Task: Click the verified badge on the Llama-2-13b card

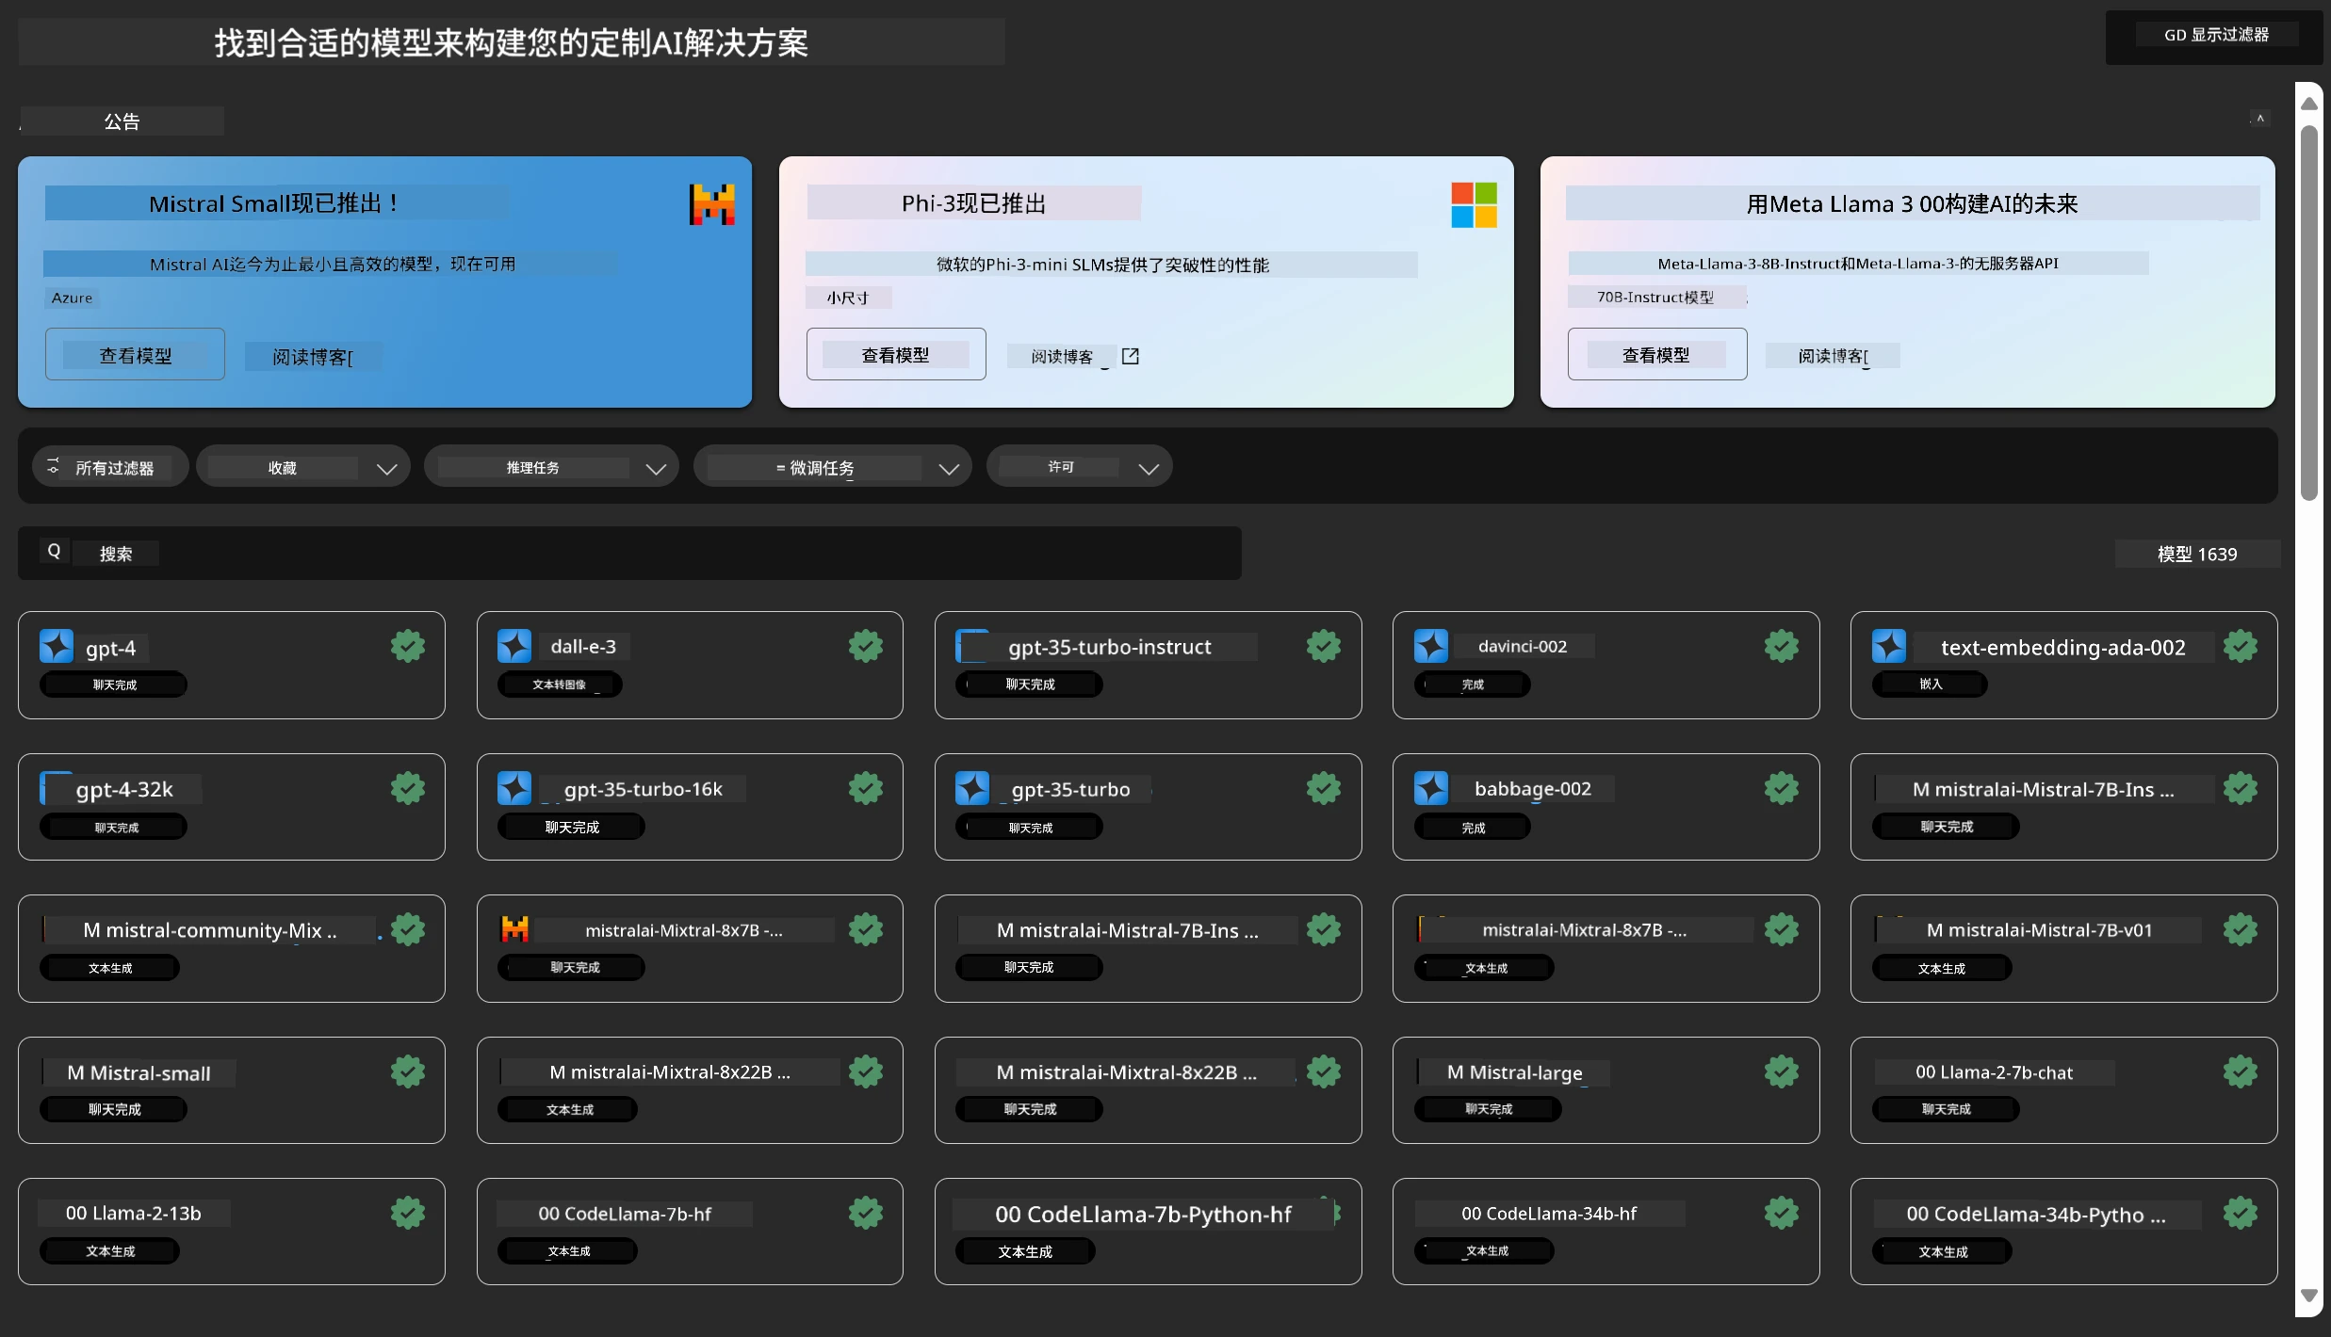Action: [x=408, y=1213]
